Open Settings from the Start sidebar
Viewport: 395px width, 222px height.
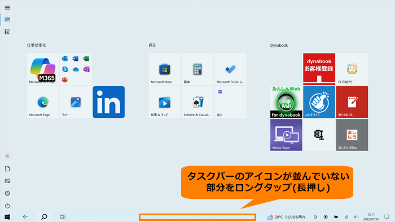click(x=7, y=193)
